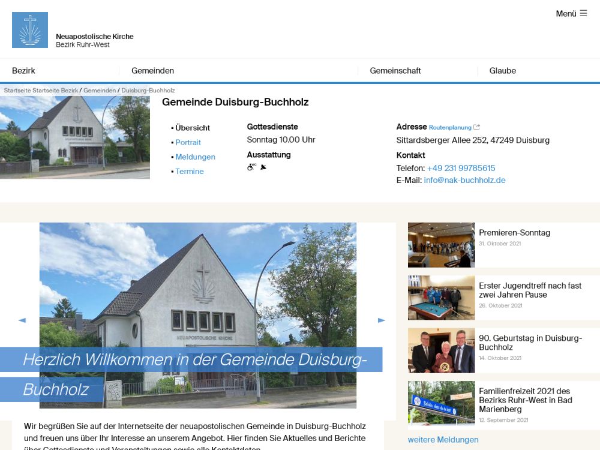The image size is (600, 450).
Task: Click the hearing assistance icon under Ausstattung
Action: pos(263,167)
